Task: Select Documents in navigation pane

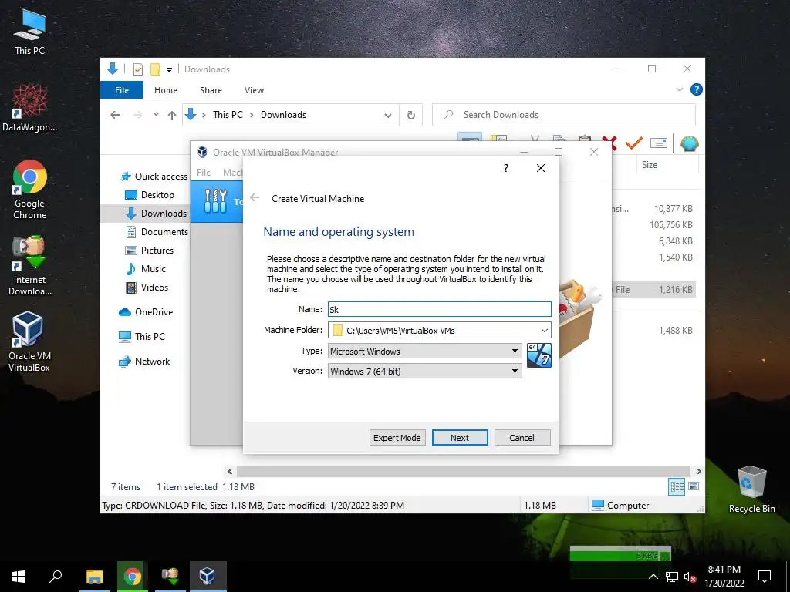Action: pos(157,231)
